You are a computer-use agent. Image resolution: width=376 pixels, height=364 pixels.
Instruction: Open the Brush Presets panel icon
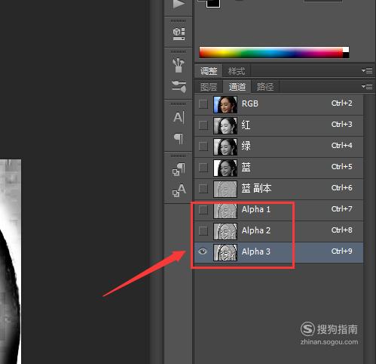tap(179, 86)
